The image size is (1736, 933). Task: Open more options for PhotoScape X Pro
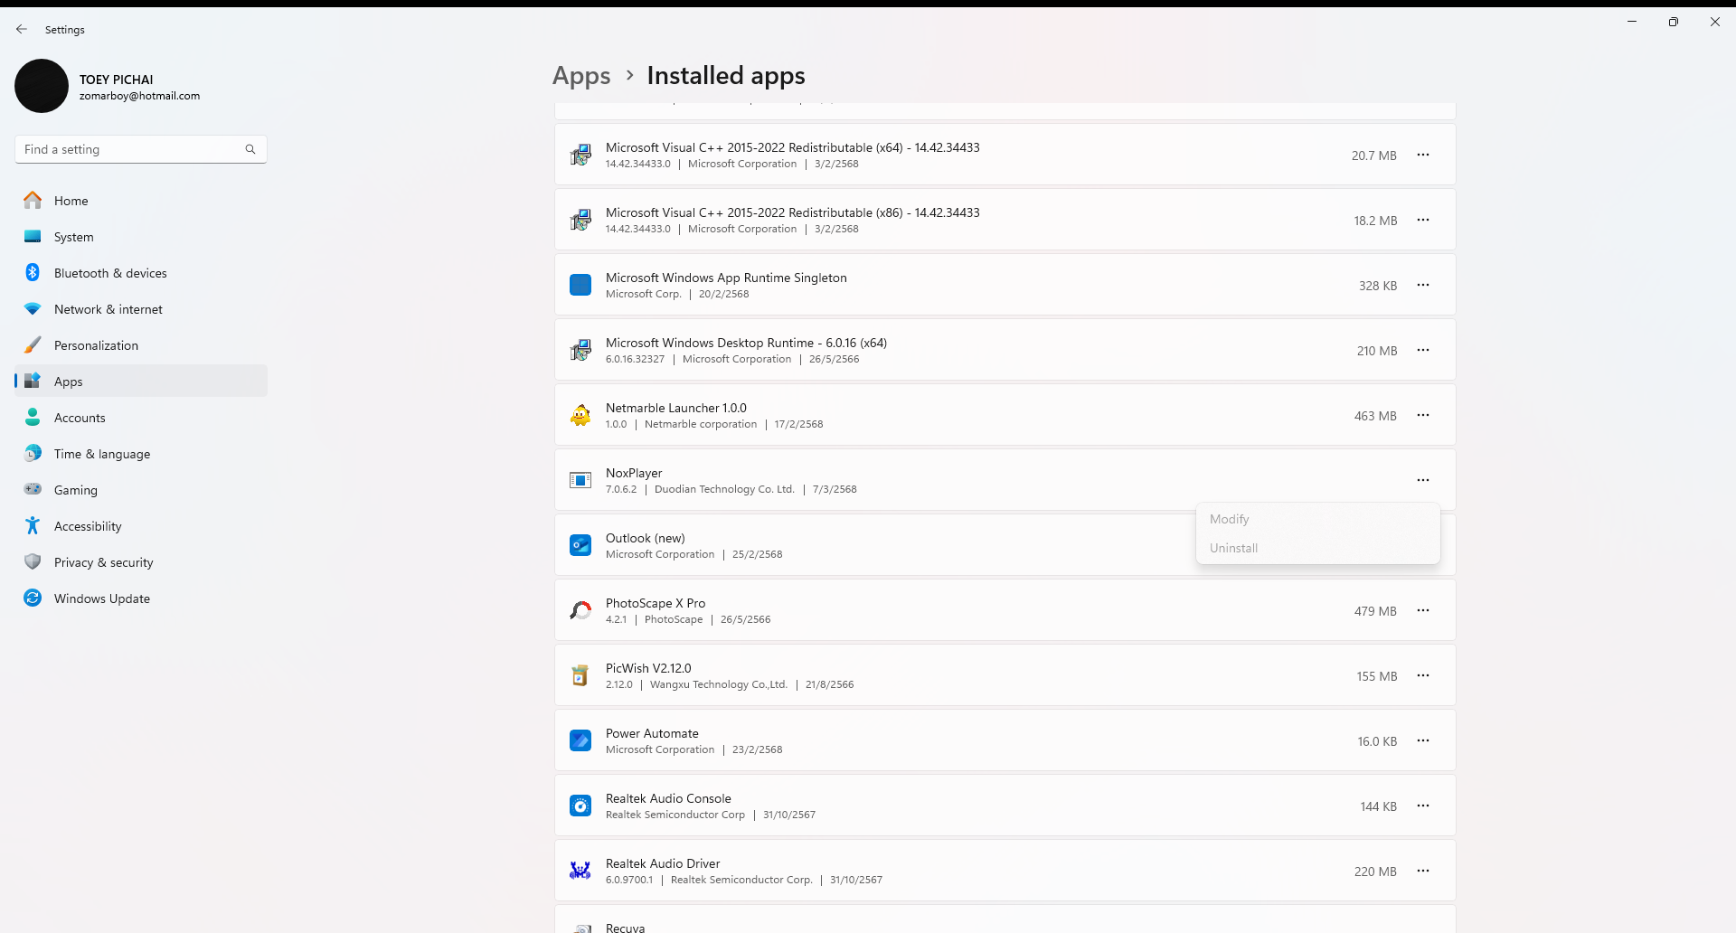click(x=1423, y=610)
